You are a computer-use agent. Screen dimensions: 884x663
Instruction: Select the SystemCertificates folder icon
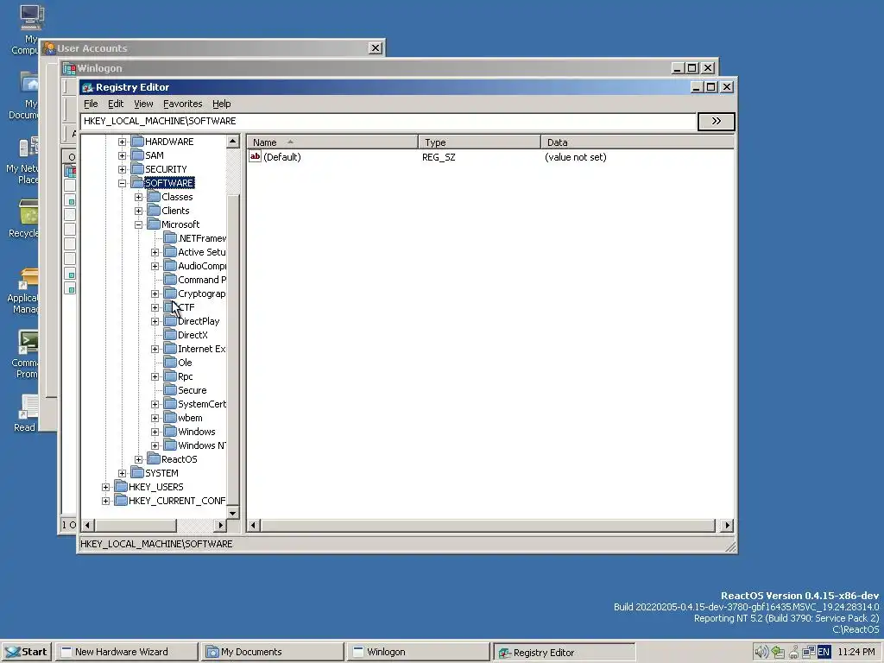tap(170, 404)
